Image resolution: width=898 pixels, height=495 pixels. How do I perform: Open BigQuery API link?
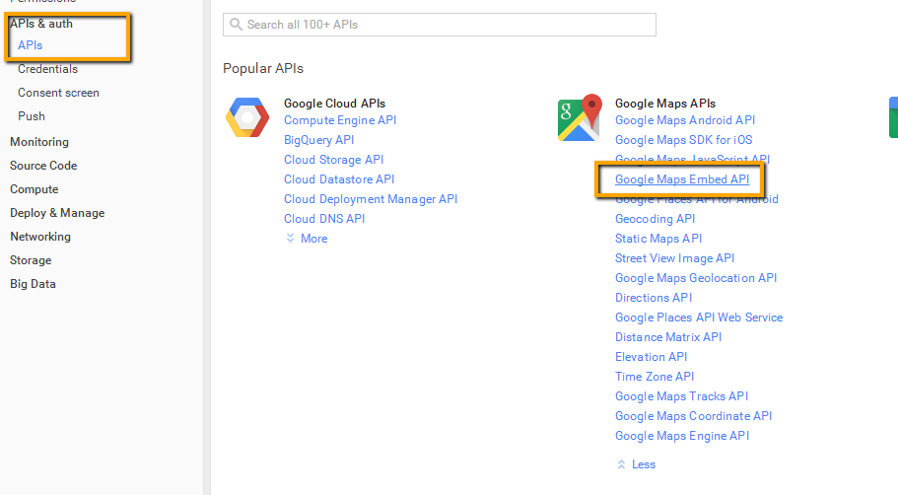pos(319,140)
